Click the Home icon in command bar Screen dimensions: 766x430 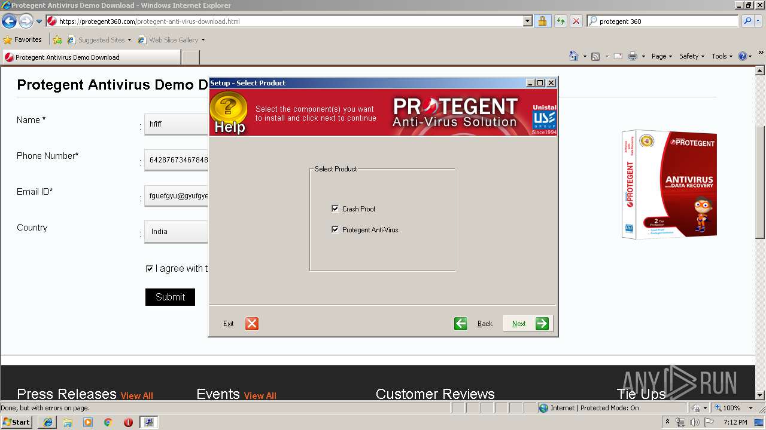(x=574, y=56)
